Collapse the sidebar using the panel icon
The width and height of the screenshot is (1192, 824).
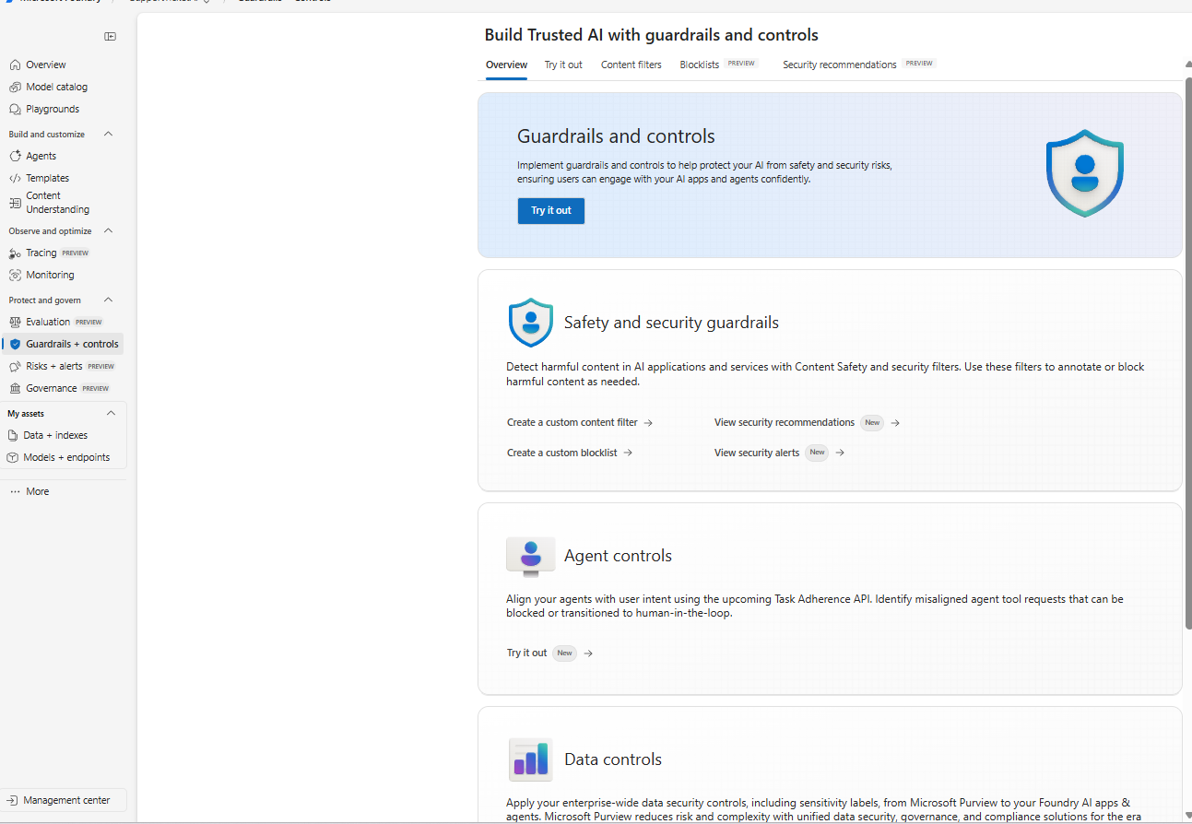click(110, 37)
